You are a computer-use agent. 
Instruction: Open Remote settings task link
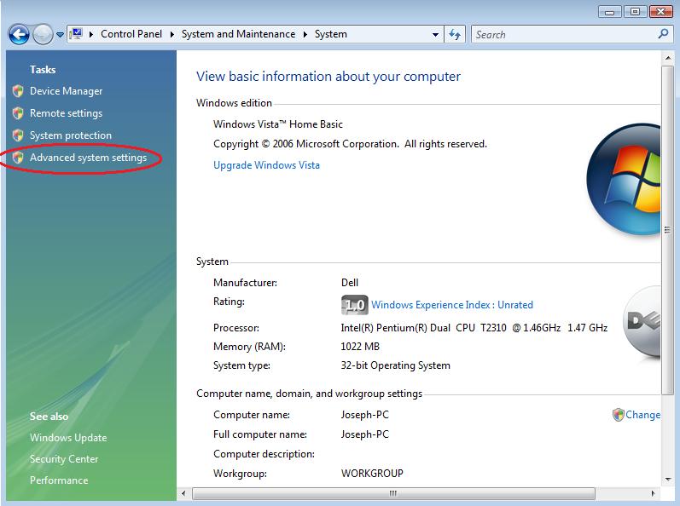point(66,113)
